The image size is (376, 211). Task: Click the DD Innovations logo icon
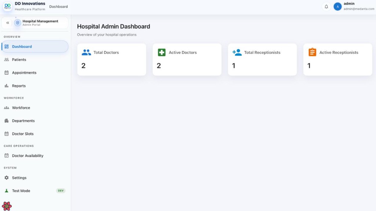coord(7,6)
